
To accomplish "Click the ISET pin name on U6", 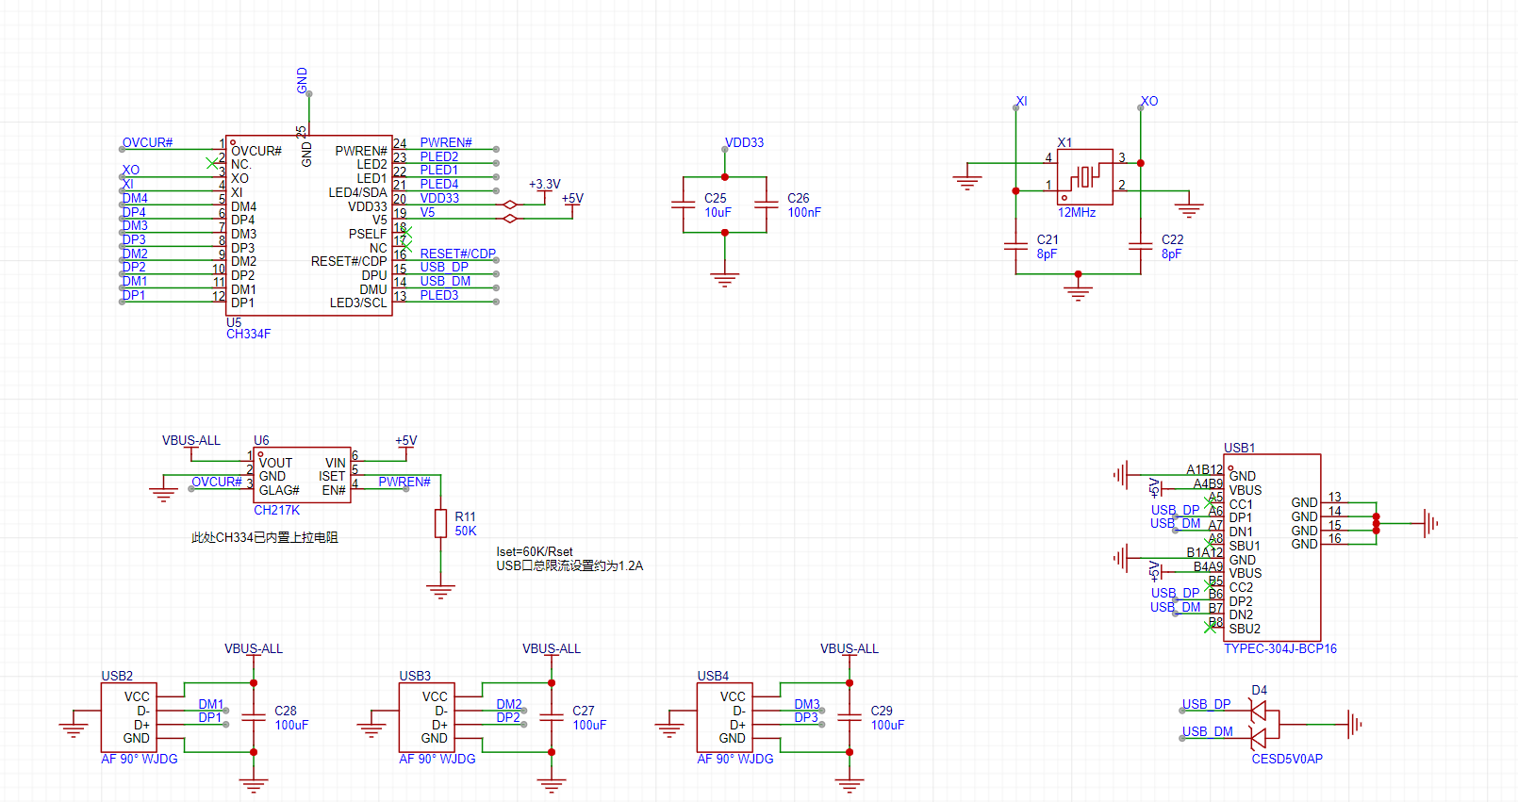I will click(332, 477).
